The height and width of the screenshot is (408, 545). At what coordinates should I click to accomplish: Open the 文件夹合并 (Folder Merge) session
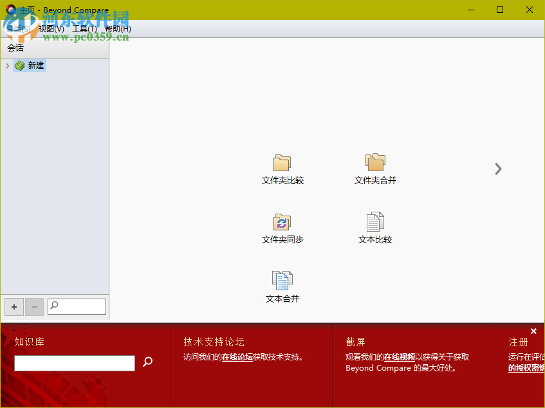click(375, 167)
